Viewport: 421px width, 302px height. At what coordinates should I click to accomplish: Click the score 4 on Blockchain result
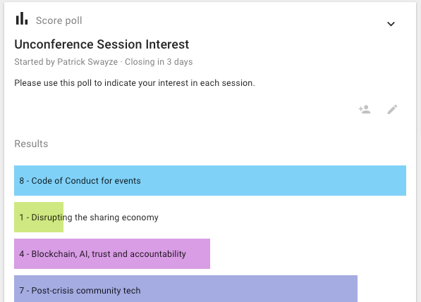pos(21,254)
